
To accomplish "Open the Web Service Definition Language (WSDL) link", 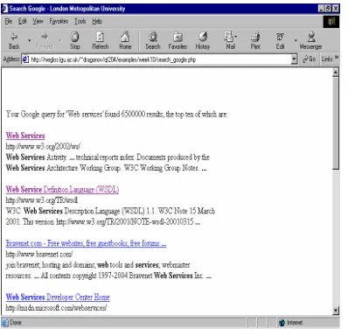I will click(62, 190).
